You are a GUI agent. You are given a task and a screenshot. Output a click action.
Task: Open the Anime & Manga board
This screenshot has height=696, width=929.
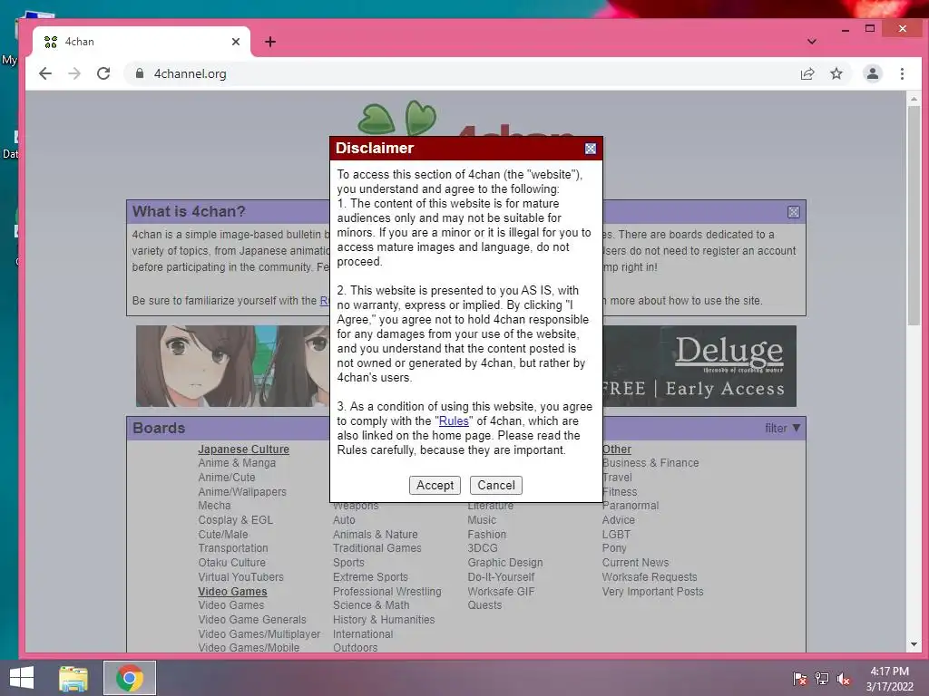[237, 463]
